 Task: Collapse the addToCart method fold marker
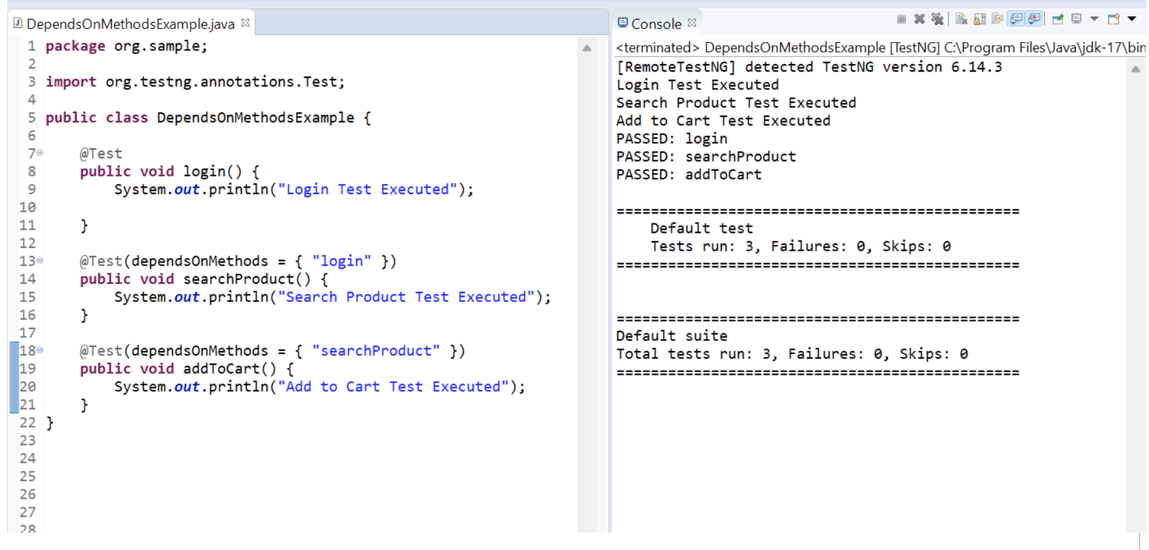[x=40, y=350]
